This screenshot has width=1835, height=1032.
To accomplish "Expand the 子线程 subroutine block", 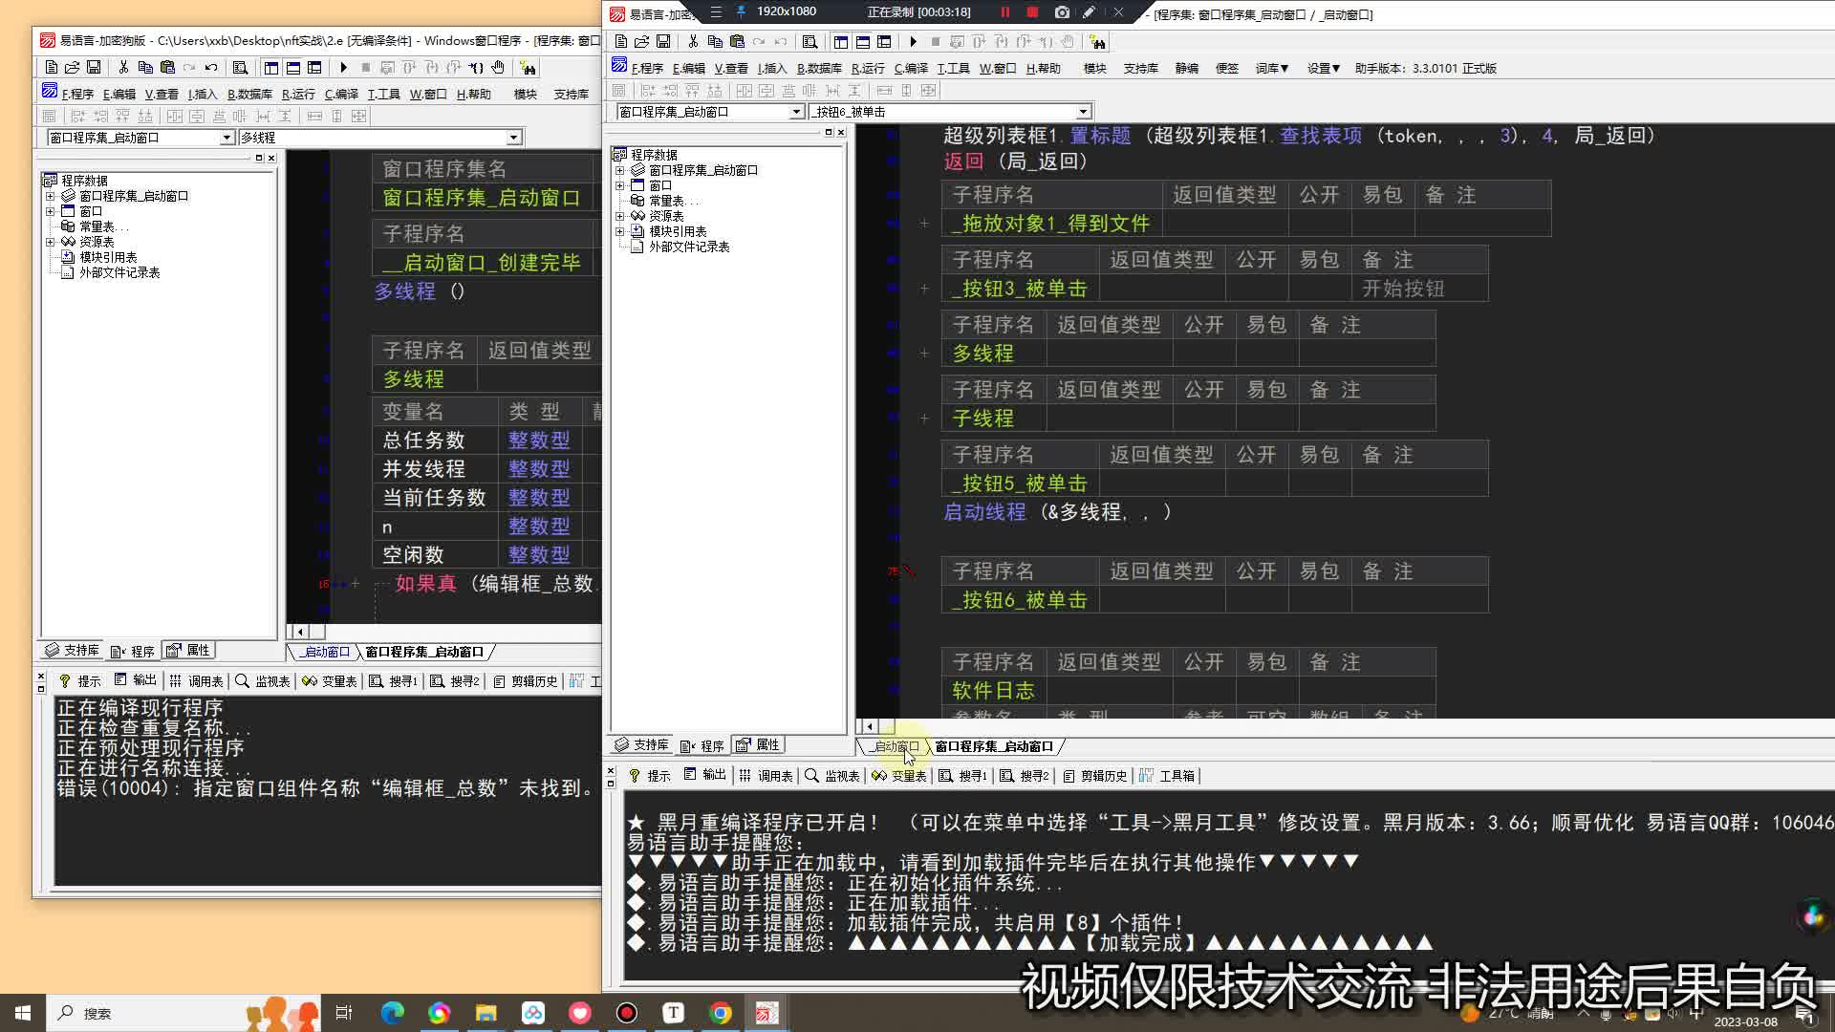I will pos(924,419).
